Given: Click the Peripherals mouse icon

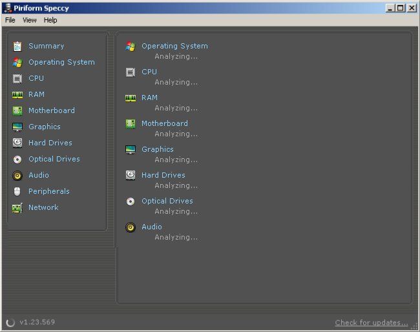Looking at the screenshot, I should pyautogui.click(x=17, y=191).
